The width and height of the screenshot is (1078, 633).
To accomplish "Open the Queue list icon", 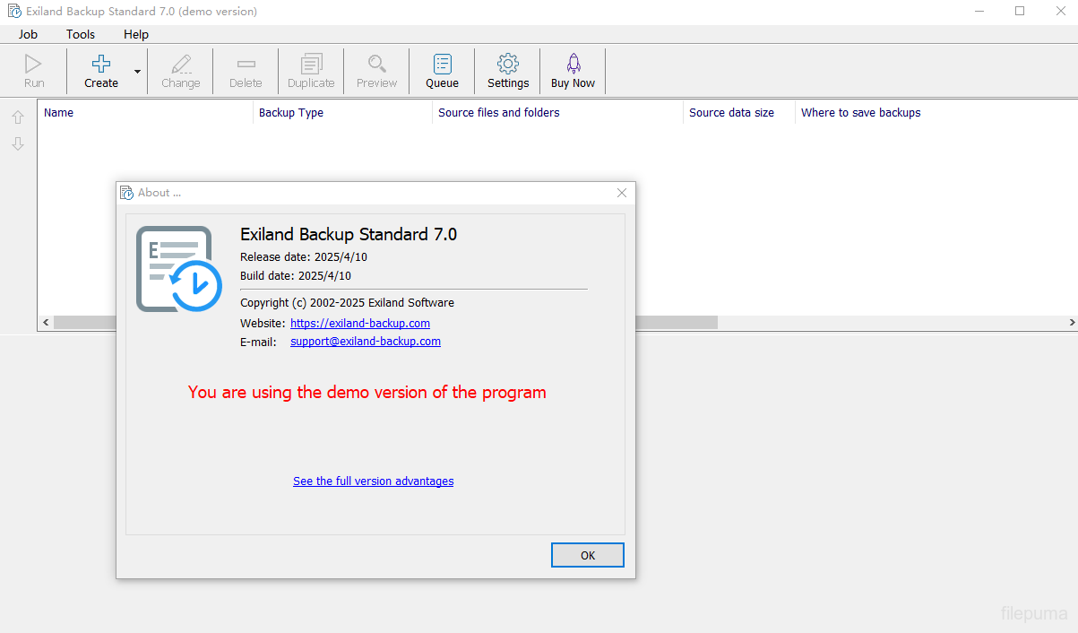I will [x=442, y=64].
